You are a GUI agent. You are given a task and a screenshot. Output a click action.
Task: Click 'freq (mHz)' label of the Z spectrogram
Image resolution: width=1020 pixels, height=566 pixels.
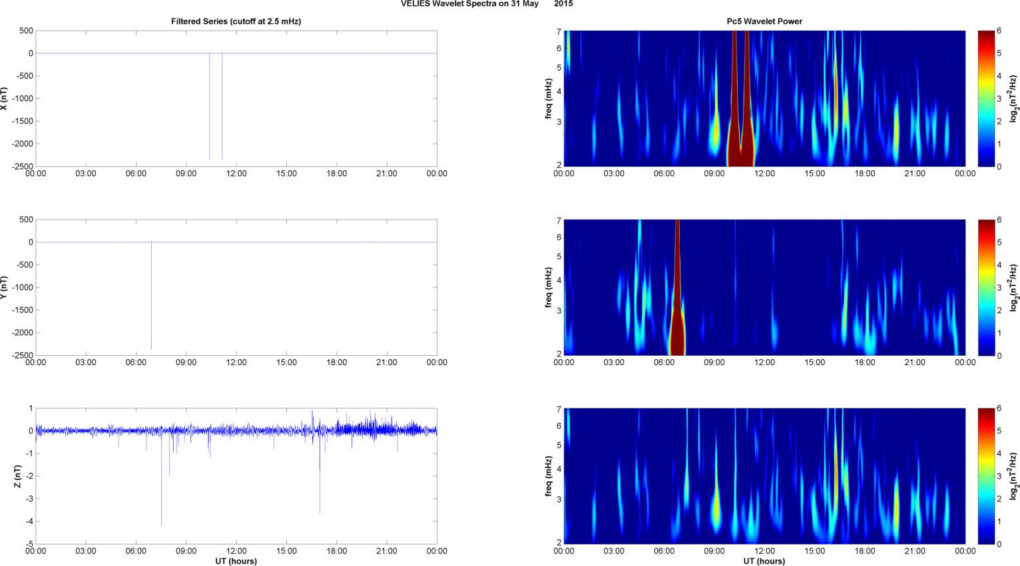[549, 476]
